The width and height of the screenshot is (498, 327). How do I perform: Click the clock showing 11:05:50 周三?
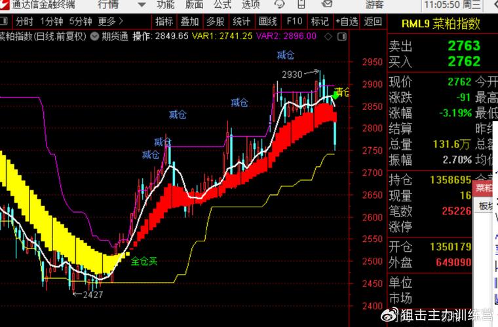point(452,5)
